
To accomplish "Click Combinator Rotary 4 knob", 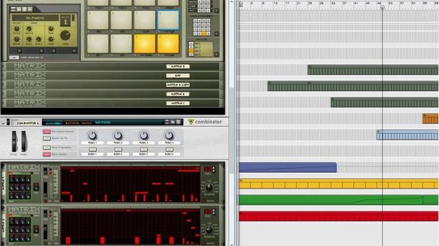I will tap(169, 135).
